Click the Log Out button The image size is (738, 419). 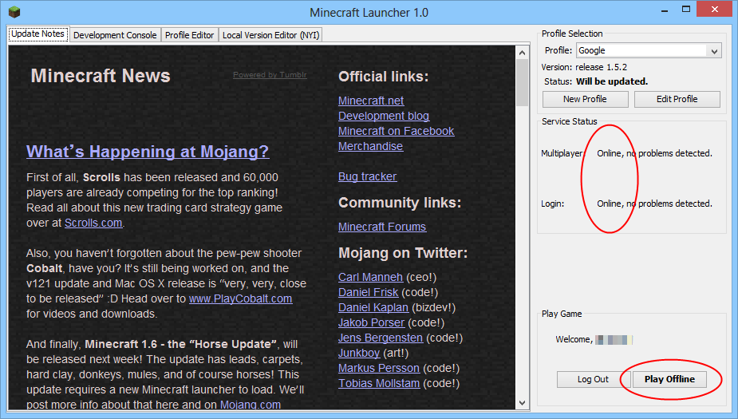pos(593,379)
